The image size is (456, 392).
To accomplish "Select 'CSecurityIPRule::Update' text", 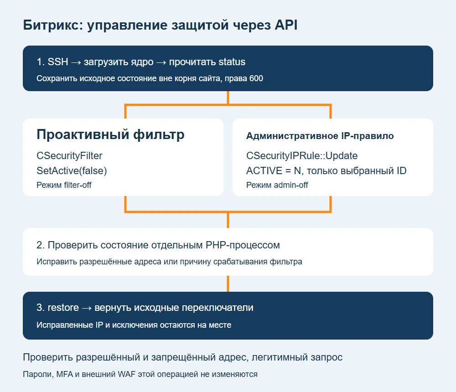I will 302,156.
